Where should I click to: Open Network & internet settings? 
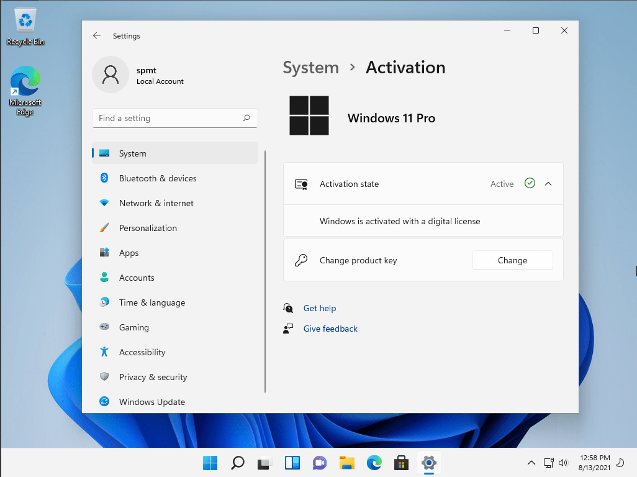tap(175, 202)
